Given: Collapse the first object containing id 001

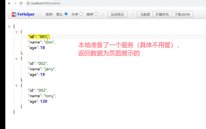Looking at the screenshot, I should click(17, 32).
